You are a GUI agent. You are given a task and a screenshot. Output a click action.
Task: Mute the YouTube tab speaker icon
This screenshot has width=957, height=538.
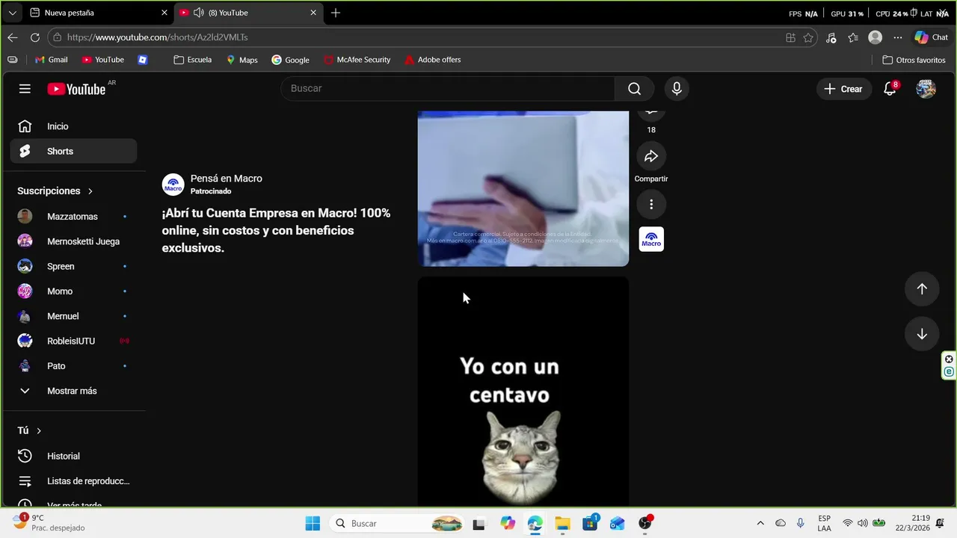coord(198,13)
